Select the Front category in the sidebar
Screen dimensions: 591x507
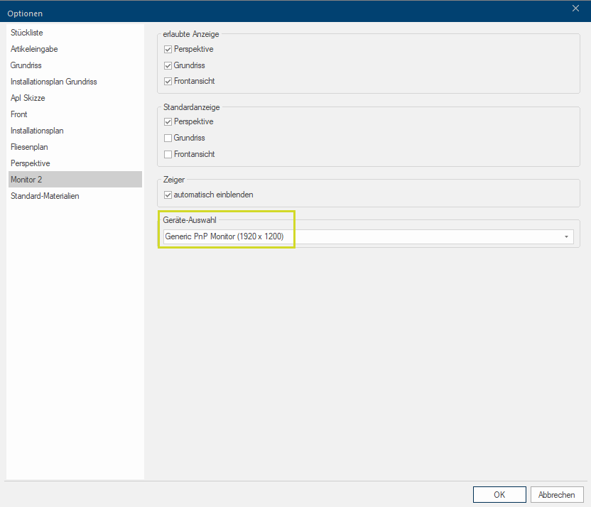coord(19,114)
